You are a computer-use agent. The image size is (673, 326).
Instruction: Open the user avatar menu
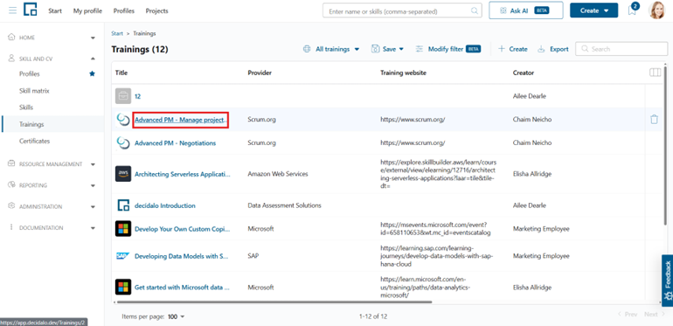[x=656, y=10]
